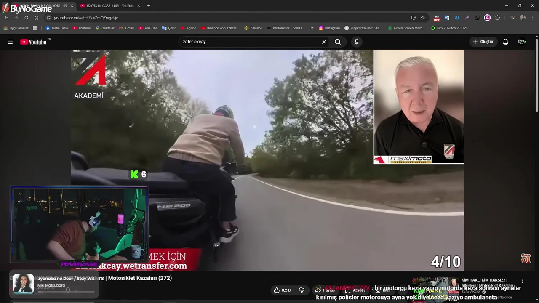Click the tab groups grid icon in bookmarks bar
This screenshot has width=539, height=303.
pyautogui.click(x=35, y=28)
